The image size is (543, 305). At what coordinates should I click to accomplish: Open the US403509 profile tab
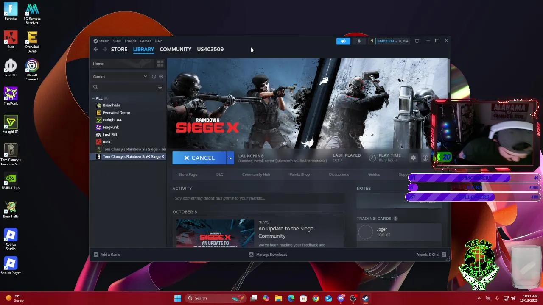coord(210,50)
